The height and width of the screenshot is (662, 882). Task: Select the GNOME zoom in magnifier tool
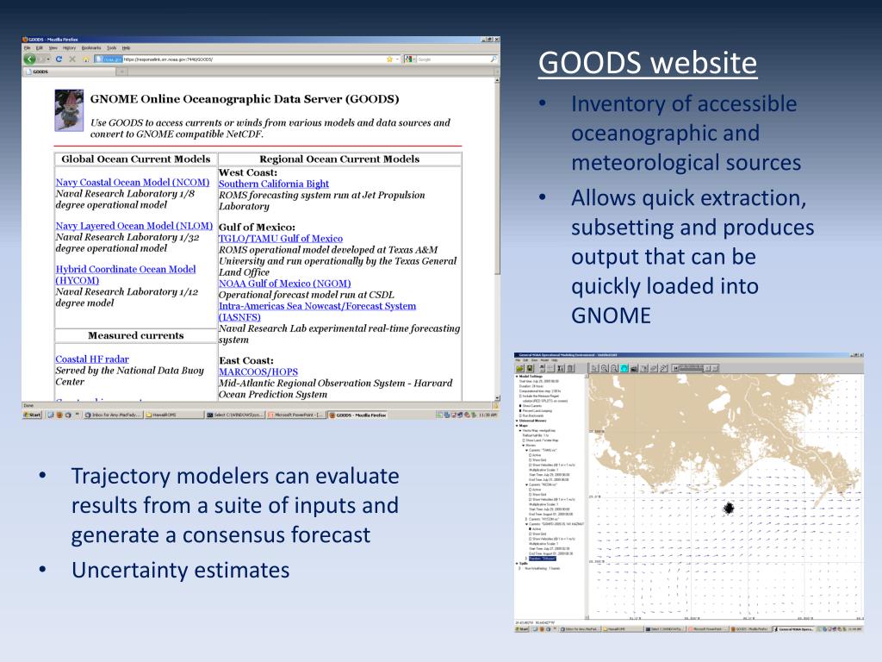coord(604,368)
